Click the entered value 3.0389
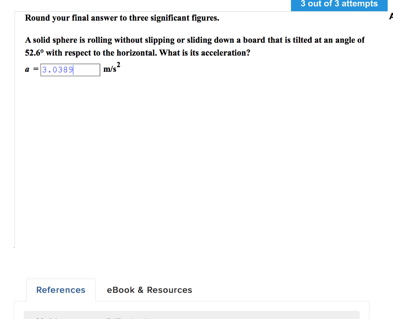The width and height of the screenshot is (393, 319). (x=58, y=70)
